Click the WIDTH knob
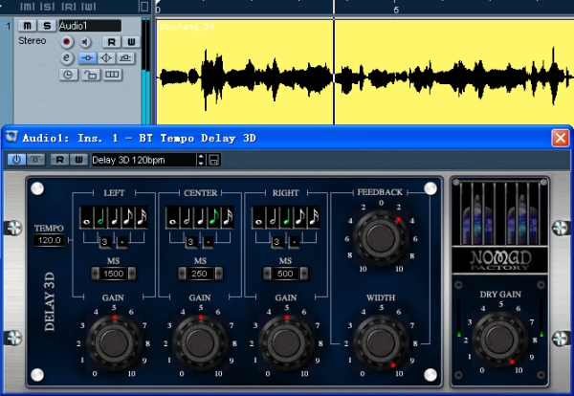The width and height of the screenshot is (574, 396). [381, 342]
